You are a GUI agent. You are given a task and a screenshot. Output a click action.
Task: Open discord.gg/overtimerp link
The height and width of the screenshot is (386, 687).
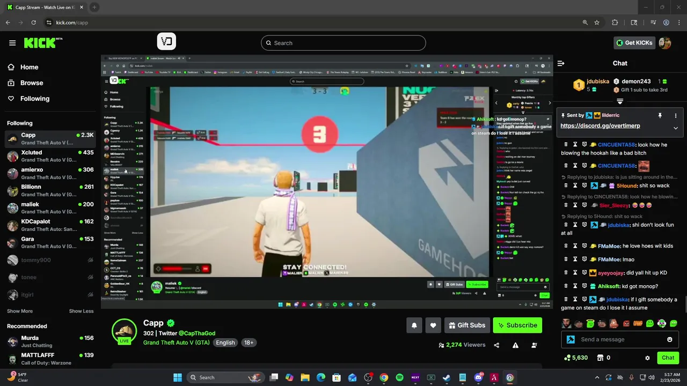pos(600,126)
